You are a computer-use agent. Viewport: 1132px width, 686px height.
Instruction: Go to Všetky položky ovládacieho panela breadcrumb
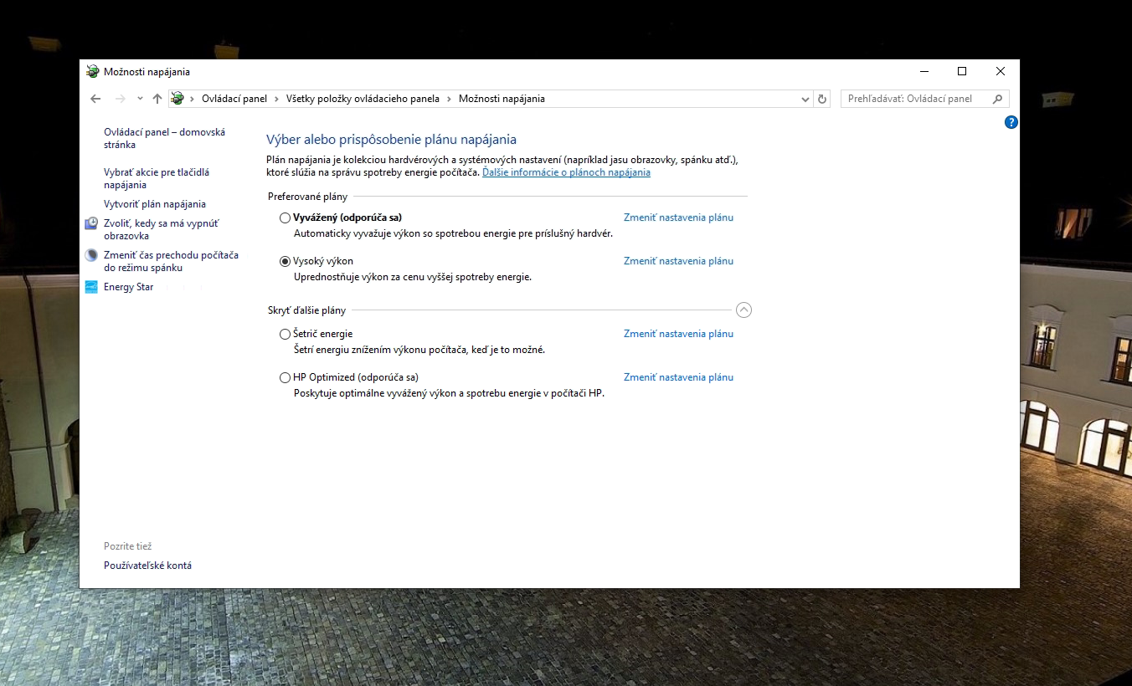pos(363,99)
